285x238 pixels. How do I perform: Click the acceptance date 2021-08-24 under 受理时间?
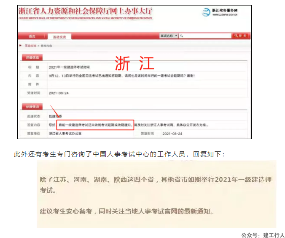[x=59, y=93]
